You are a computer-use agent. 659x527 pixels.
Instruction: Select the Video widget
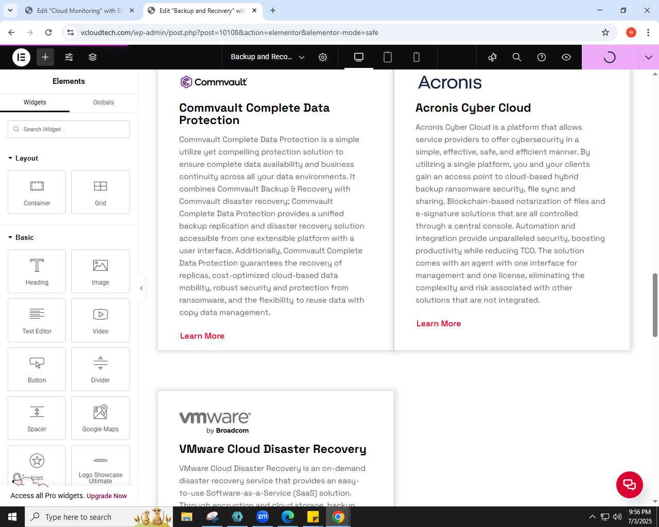tap(100, 320)
